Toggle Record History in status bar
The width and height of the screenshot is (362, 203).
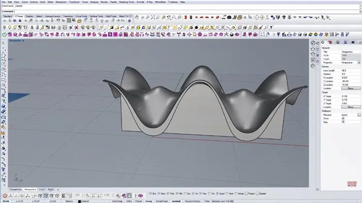pyautogui.click(x=192, y=201)
